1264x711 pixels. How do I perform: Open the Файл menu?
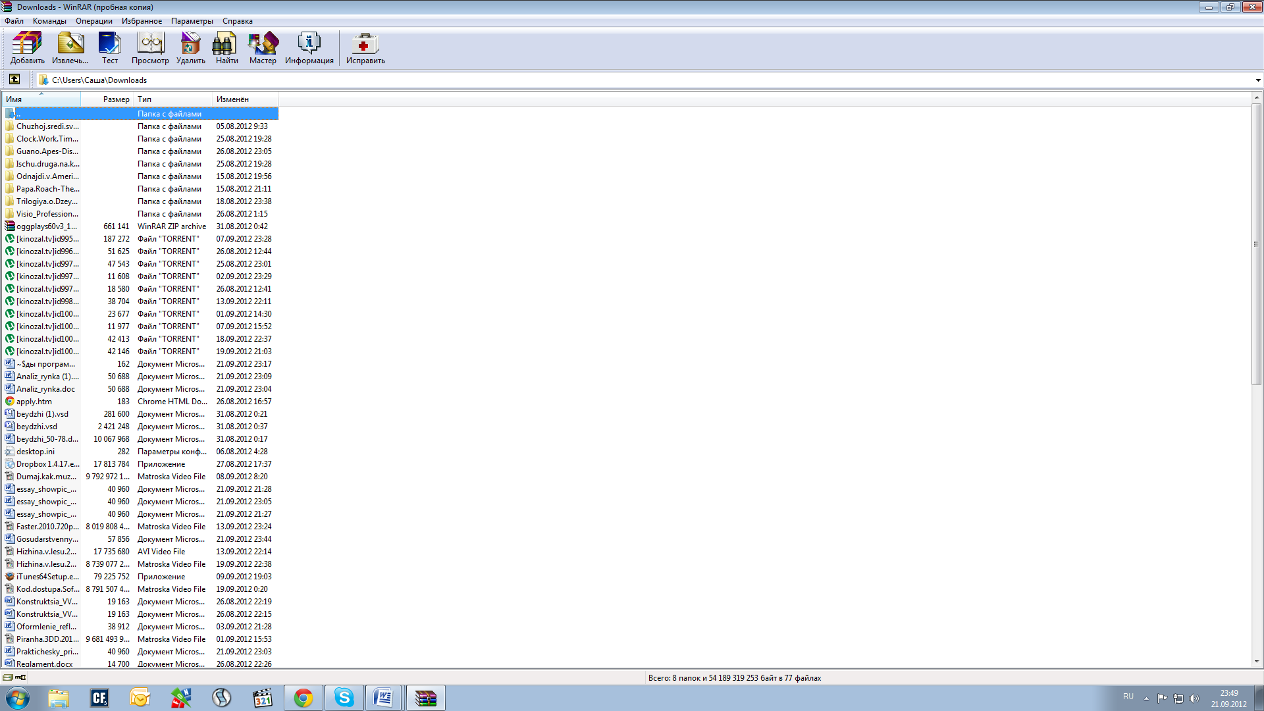pos(14,21)
